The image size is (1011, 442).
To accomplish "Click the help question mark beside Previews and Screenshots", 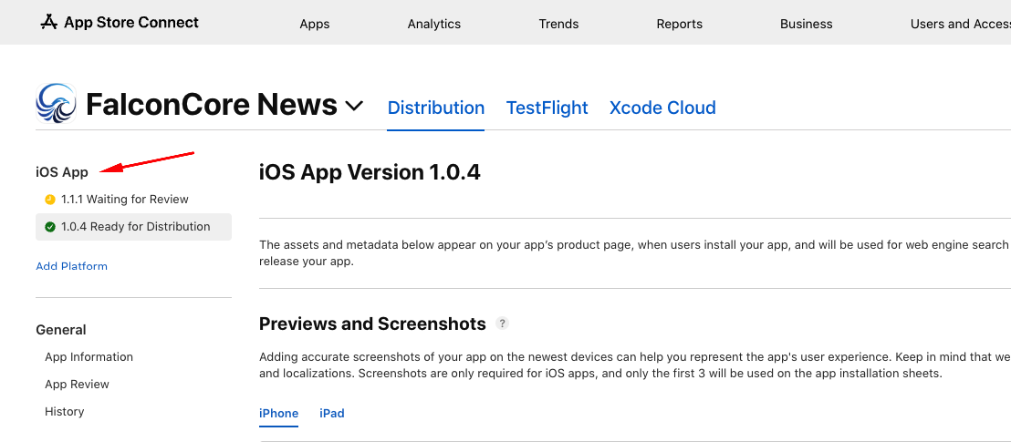I will click(x=502, y=324).
